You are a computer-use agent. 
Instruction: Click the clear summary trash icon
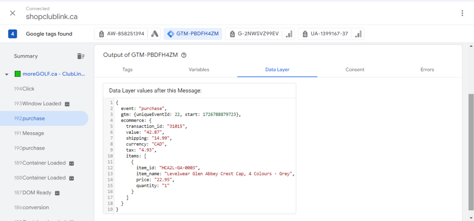click(81, 56)
